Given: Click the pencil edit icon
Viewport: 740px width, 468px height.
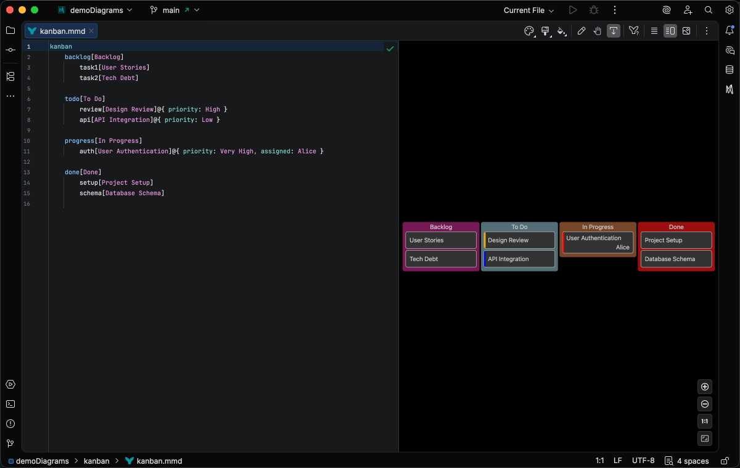Looking at the screenshot, I should coord(581,31).
